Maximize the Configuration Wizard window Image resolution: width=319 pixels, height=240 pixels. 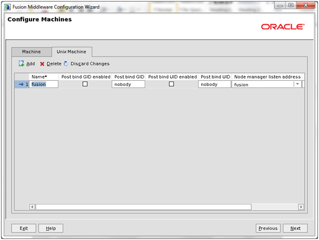pos(291,5)
